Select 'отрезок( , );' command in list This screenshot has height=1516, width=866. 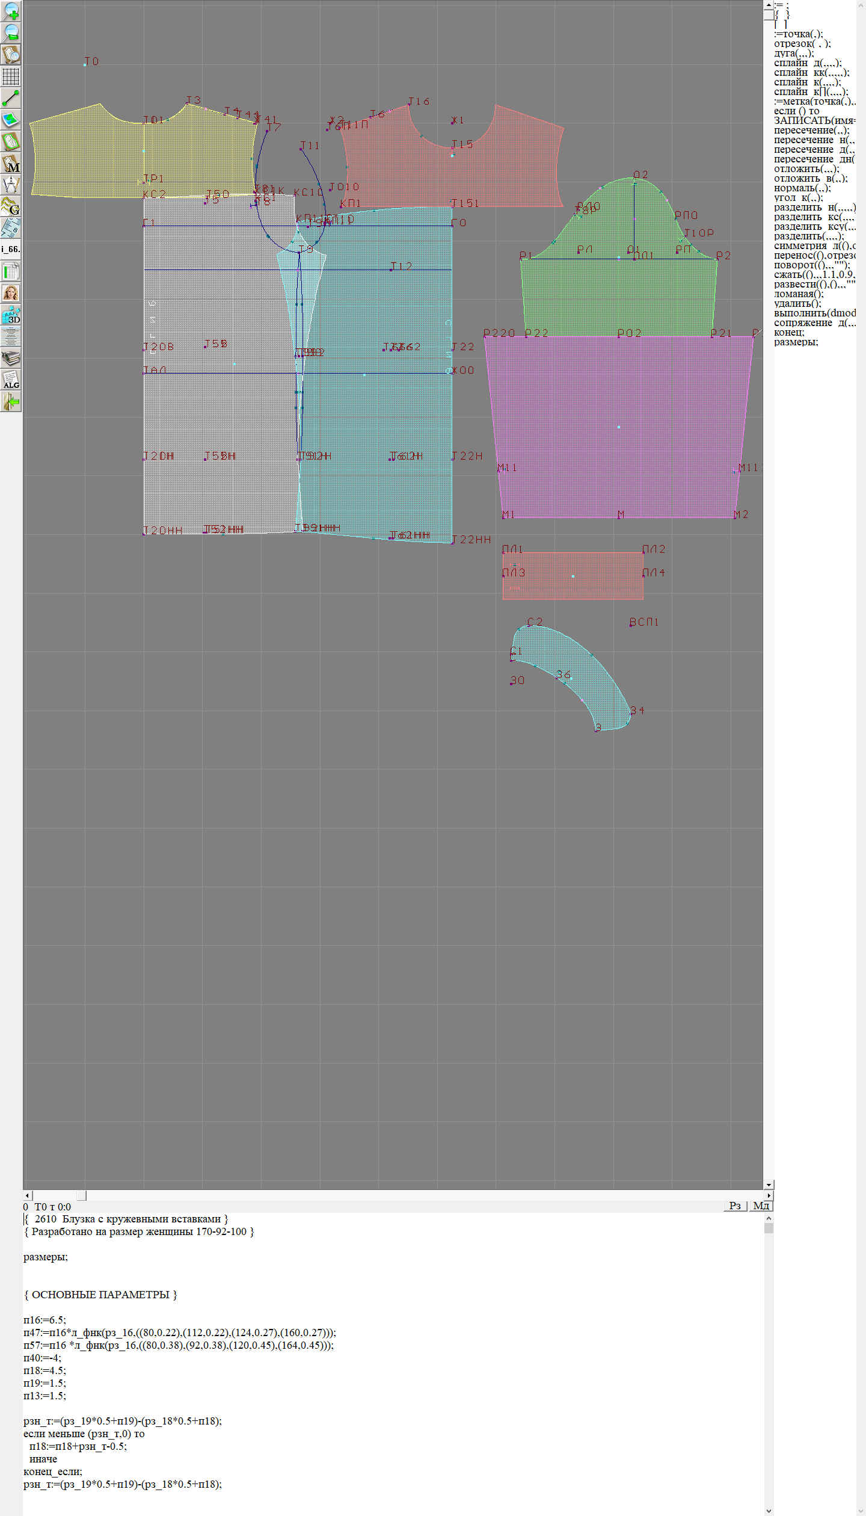802,43
